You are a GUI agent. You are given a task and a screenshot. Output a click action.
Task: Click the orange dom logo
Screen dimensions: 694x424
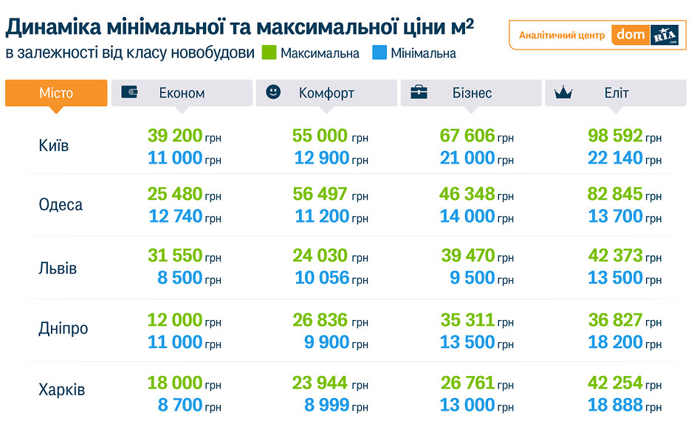coord(631,35)
